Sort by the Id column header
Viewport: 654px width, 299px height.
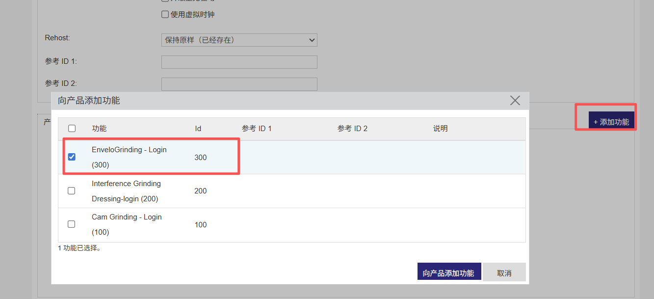click(198, 129)
